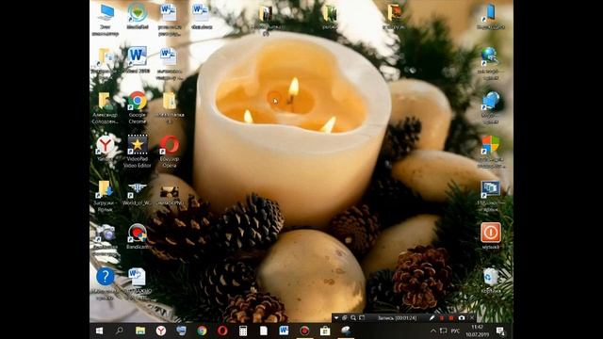Open File Explorer from the taskbar

pyautogui.click(x=140, y=331)
